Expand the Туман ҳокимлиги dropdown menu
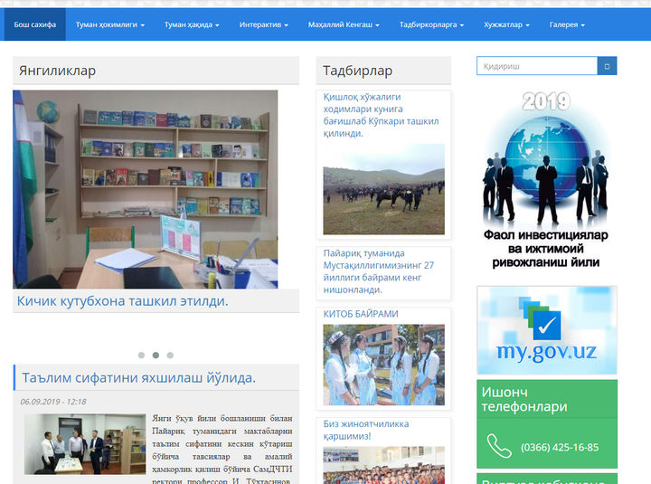 (109, 25)
